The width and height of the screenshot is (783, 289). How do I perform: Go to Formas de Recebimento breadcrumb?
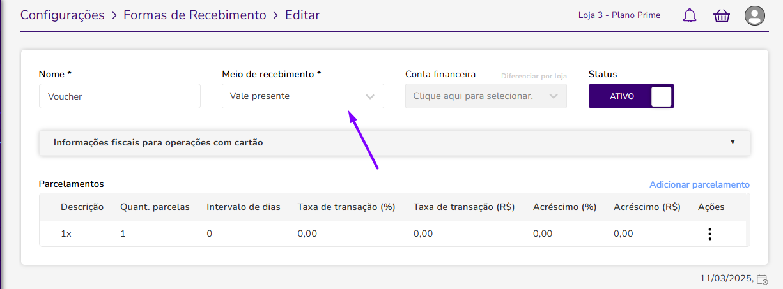point(195,15)
